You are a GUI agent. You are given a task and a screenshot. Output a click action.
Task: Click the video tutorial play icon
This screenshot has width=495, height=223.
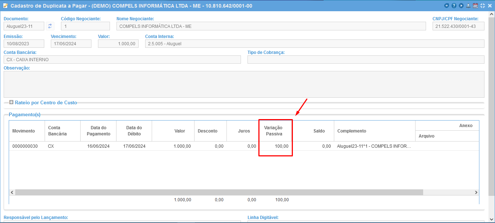(x=461, y=6)
